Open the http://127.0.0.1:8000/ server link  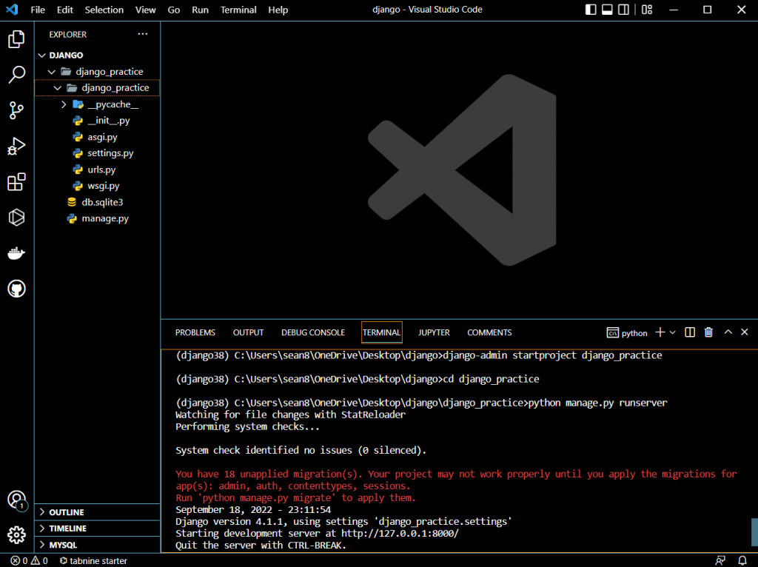[400, 534]
